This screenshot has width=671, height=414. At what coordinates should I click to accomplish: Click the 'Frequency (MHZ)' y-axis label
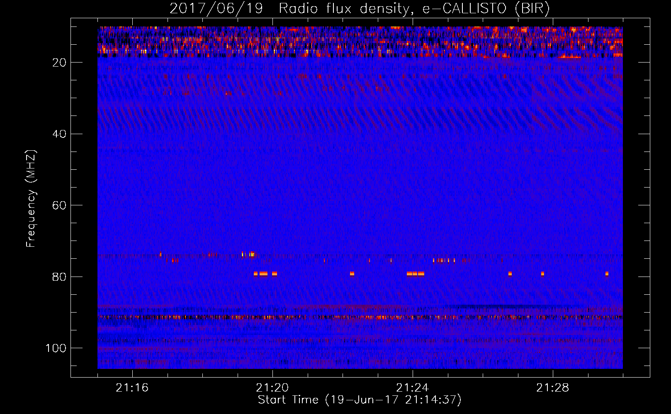point(32,198)
